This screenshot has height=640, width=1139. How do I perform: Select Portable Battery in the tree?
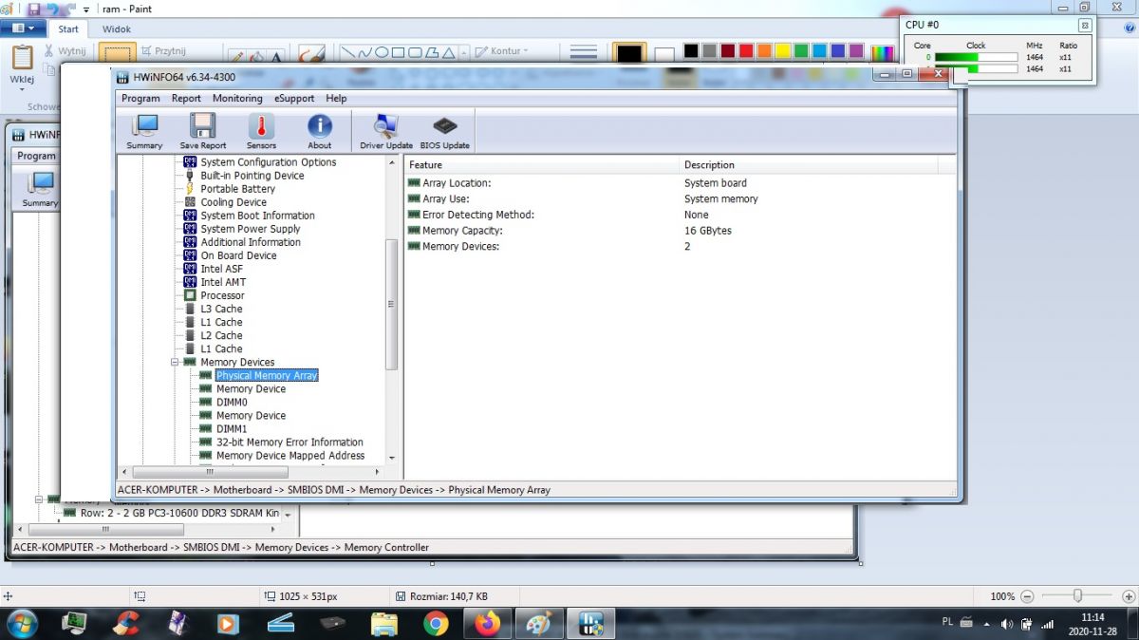[237, 189]
